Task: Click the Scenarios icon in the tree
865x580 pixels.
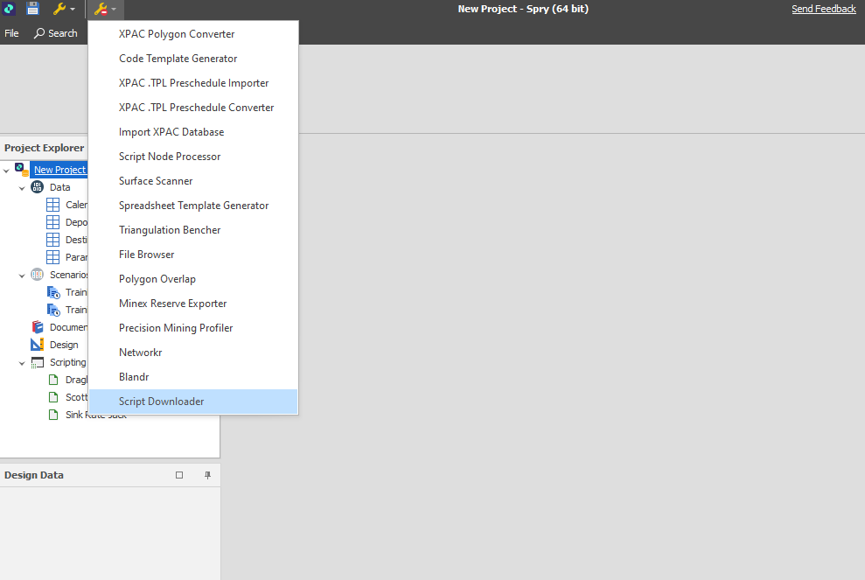Action: 37,274
